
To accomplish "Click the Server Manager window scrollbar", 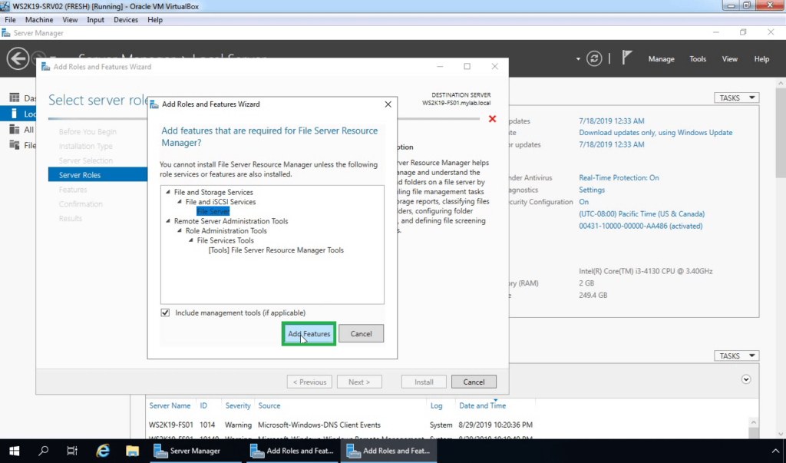I will [781, 132].
